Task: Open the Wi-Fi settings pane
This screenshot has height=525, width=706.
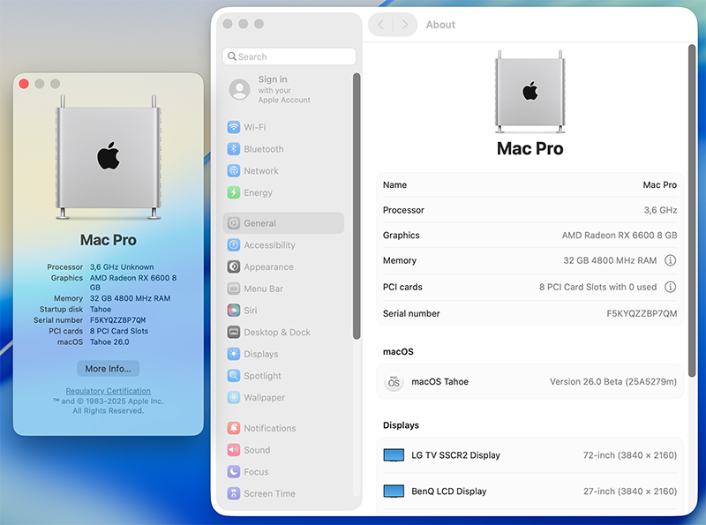Action: tap(285, 127)
